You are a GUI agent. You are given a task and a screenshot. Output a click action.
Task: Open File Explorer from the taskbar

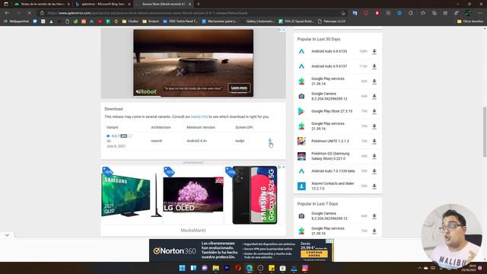(x=215, y=268)
